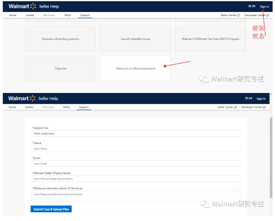Click the Sign In link above the form

[x=261, y=99]
